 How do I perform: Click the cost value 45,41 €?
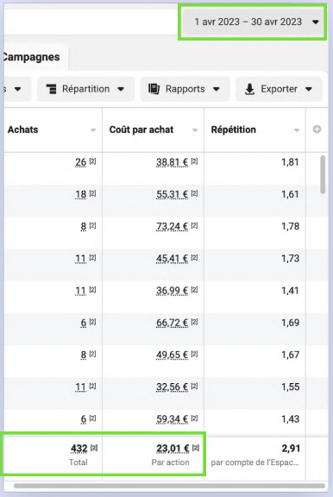tap(172, 259)
